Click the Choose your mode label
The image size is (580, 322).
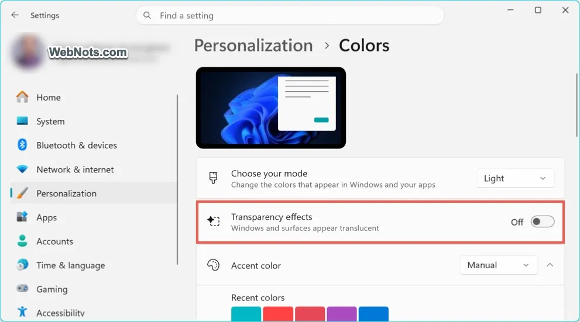coord(269,174)
